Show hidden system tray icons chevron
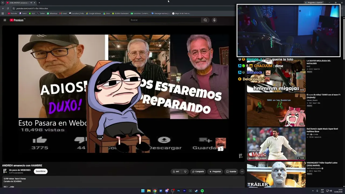 coord(313,191)
